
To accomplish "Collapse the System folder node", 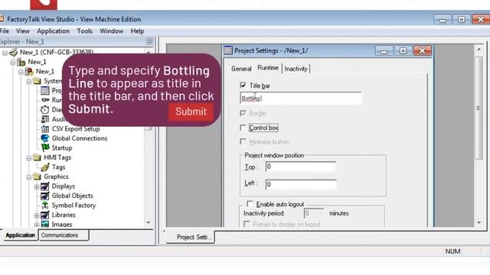I will [x=29, y=82].
